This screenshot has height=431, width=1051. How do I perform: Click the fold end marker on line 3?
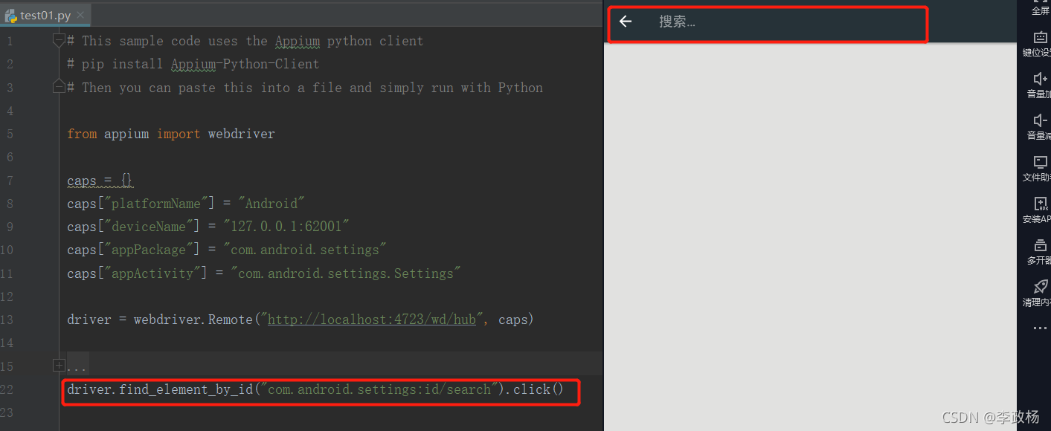coord(59,88)
